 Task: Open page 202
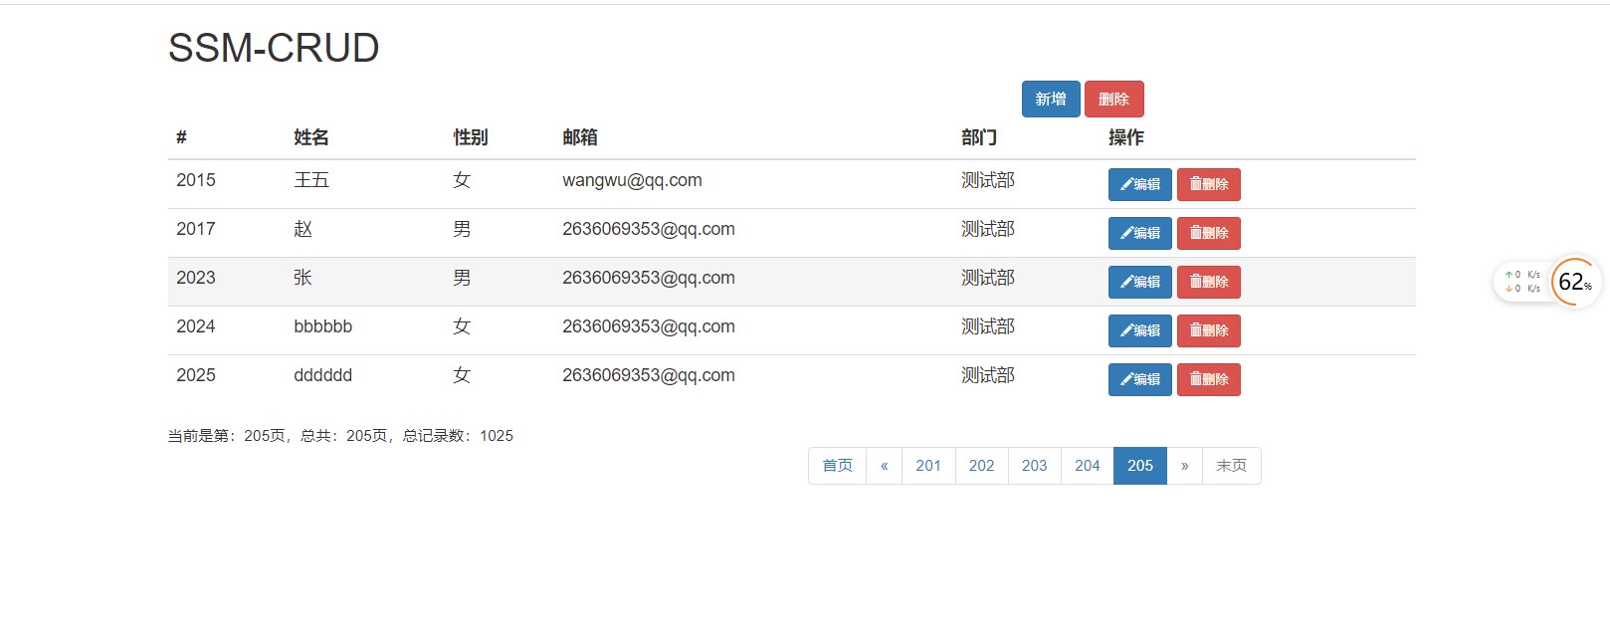click(x=982, y=466)
